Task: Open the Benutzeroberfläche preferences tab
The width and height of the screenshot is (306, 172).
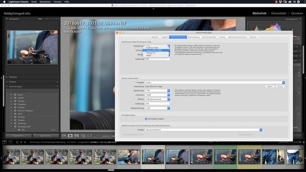Action: coord(209,37)
